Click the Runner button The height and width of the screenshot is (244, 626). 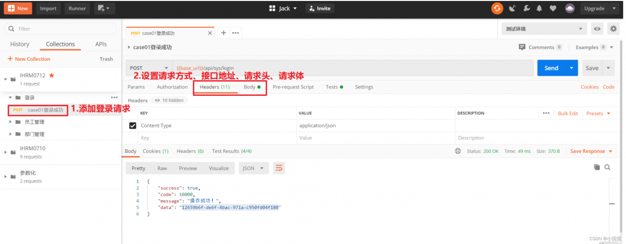(x=77, y=8)
